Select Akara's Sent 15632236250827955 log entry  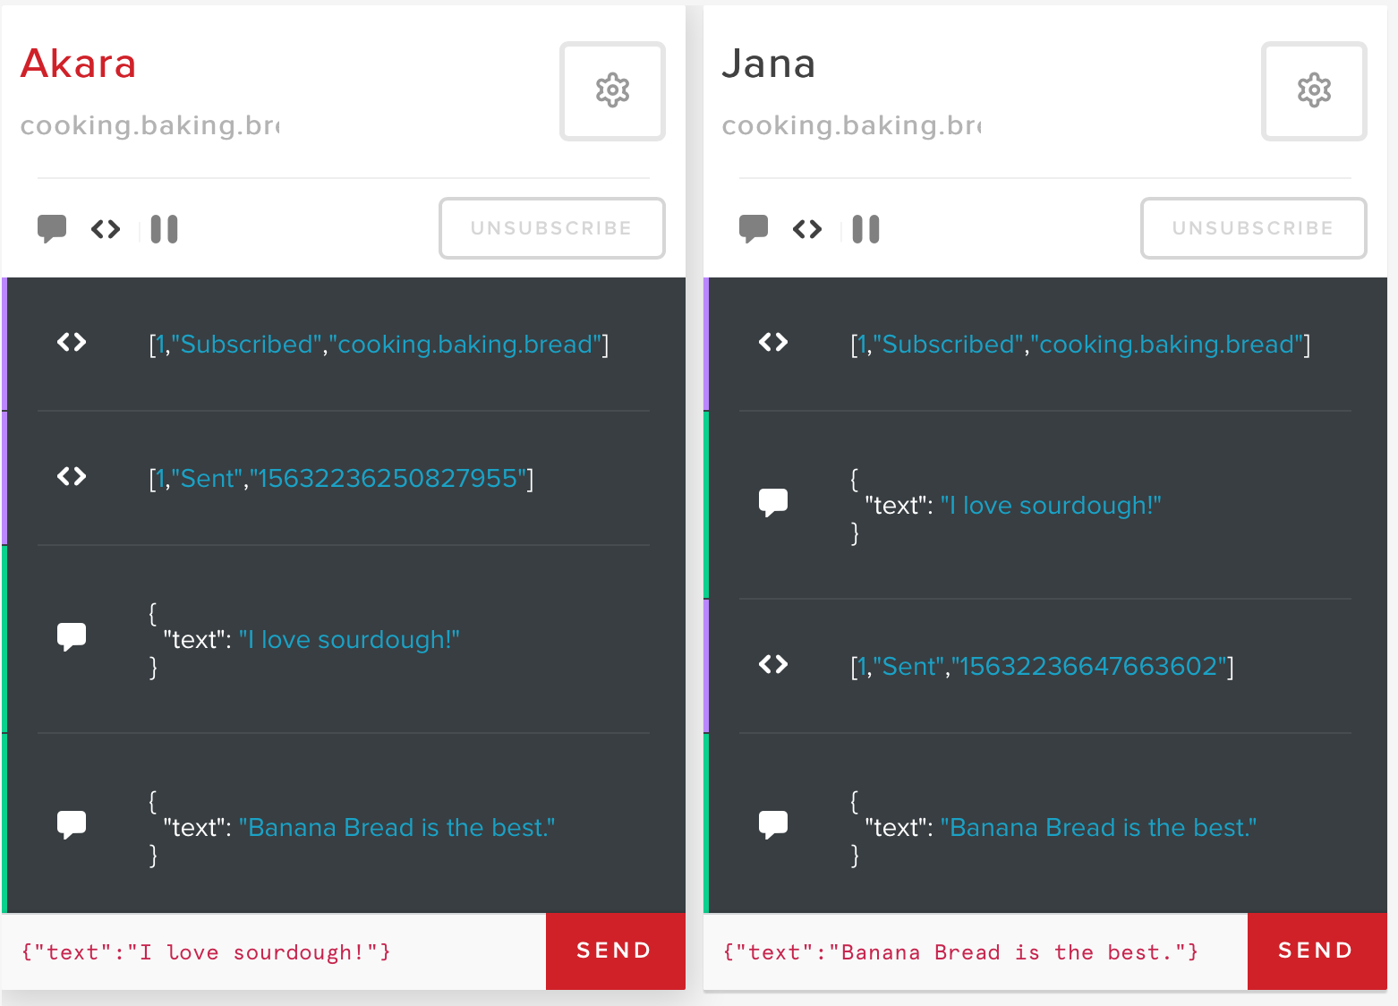(341, 479)
